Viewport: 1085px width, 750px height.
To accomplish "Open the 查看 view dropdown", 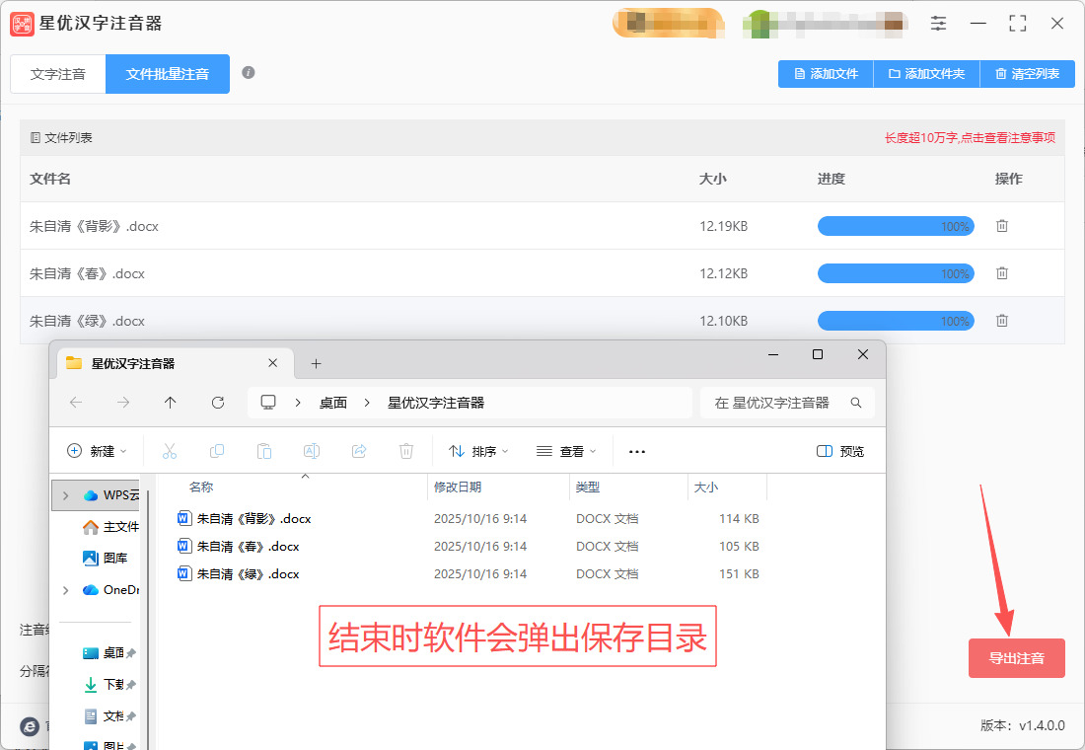I will coord(566,452).
